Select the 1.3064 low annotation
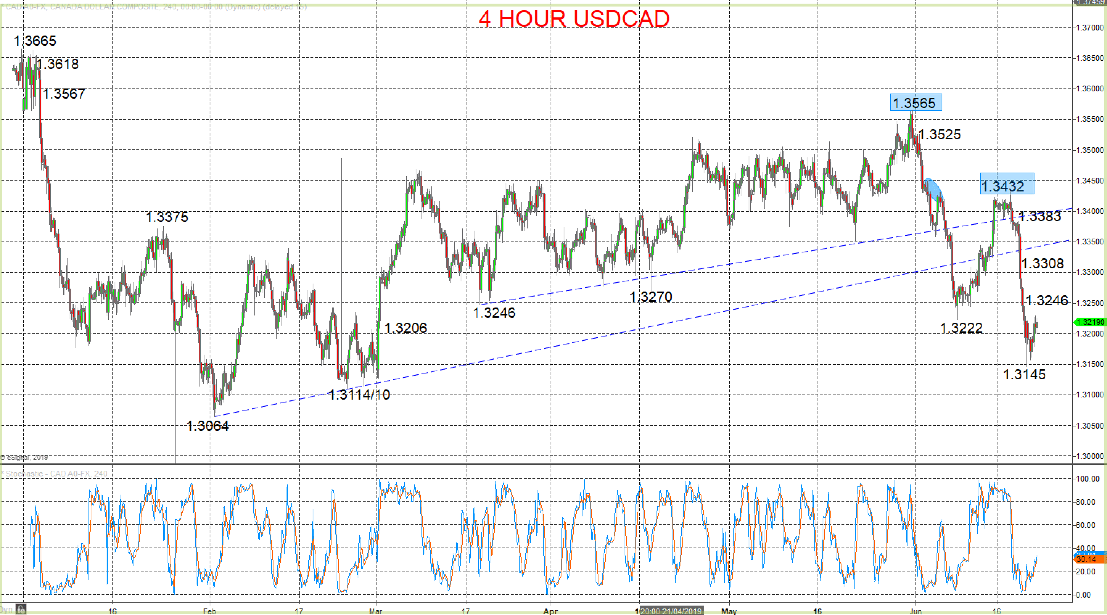The width and height of the screenshot is (1107, 615). (x=207, y=426)
